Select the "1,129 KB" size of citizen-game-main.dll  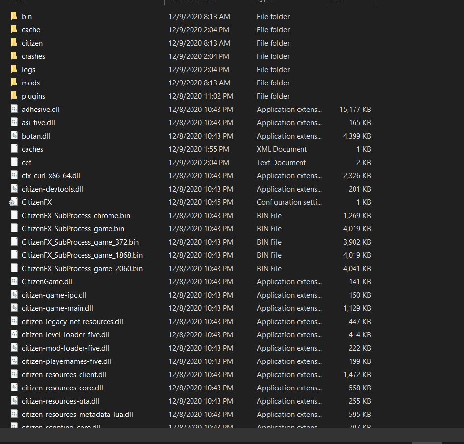pos(357,308)
